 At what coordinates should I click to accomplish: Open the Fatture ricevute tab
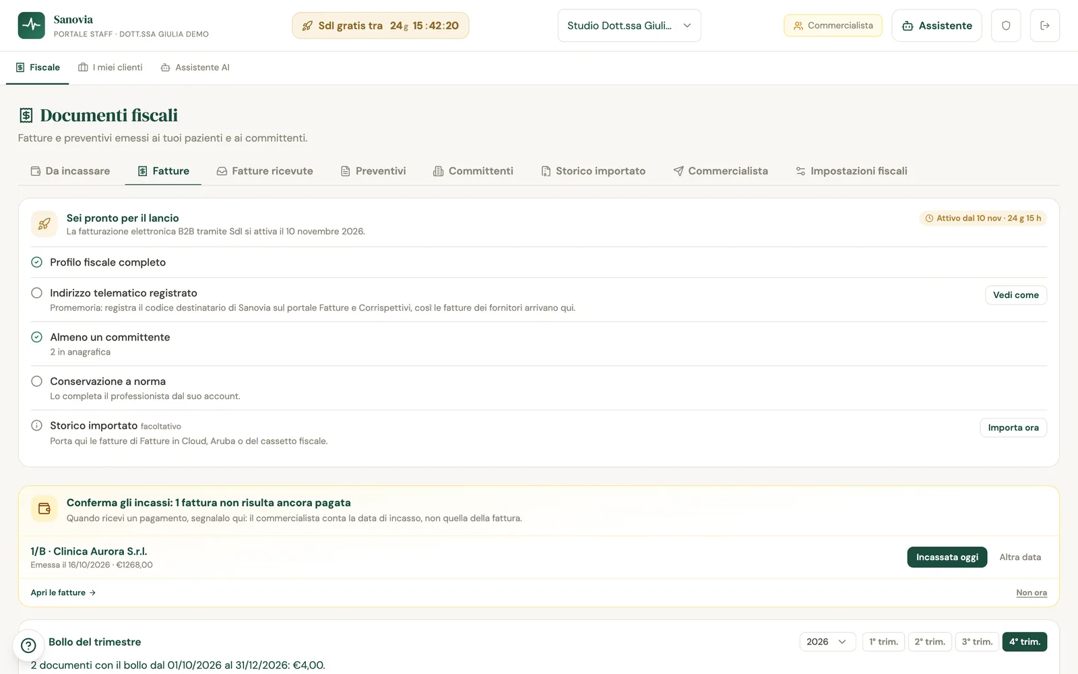click(265, 171)
